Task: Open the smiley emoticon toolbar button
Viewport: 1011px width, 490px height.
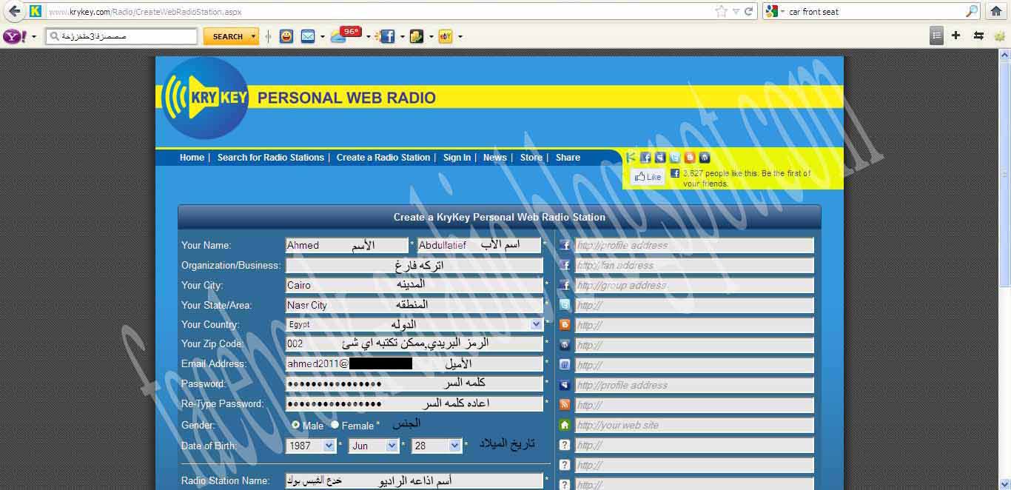Action: click(x=286, y=36)
